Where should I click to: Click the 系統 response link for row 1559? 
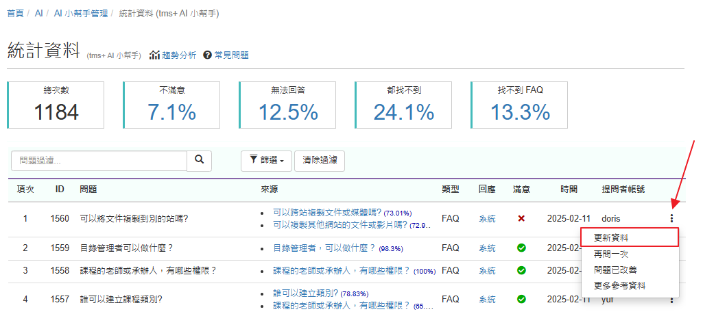point(487,248)
